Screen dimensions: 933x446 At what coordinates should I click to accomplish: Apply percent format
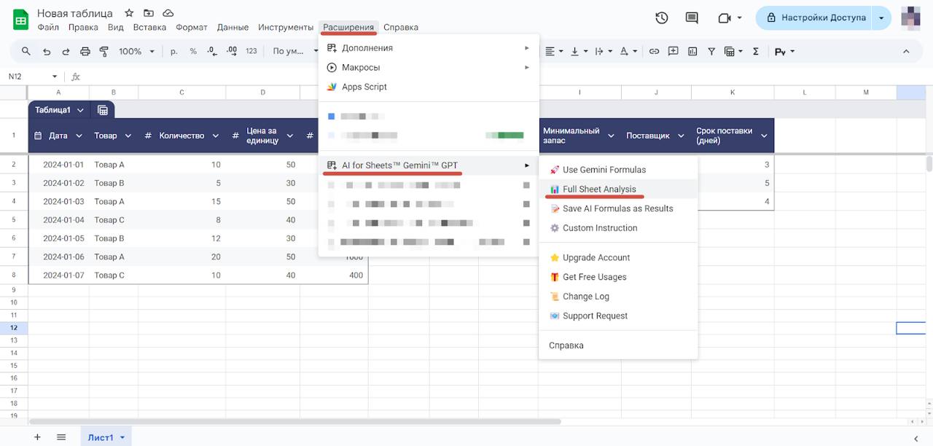tap(193, 51)
